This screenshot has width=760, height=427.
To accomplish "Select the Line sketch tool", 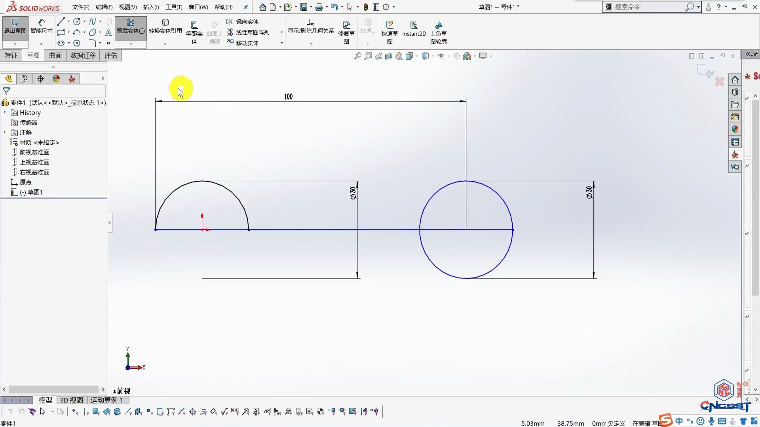I will [x=60, y=22].
